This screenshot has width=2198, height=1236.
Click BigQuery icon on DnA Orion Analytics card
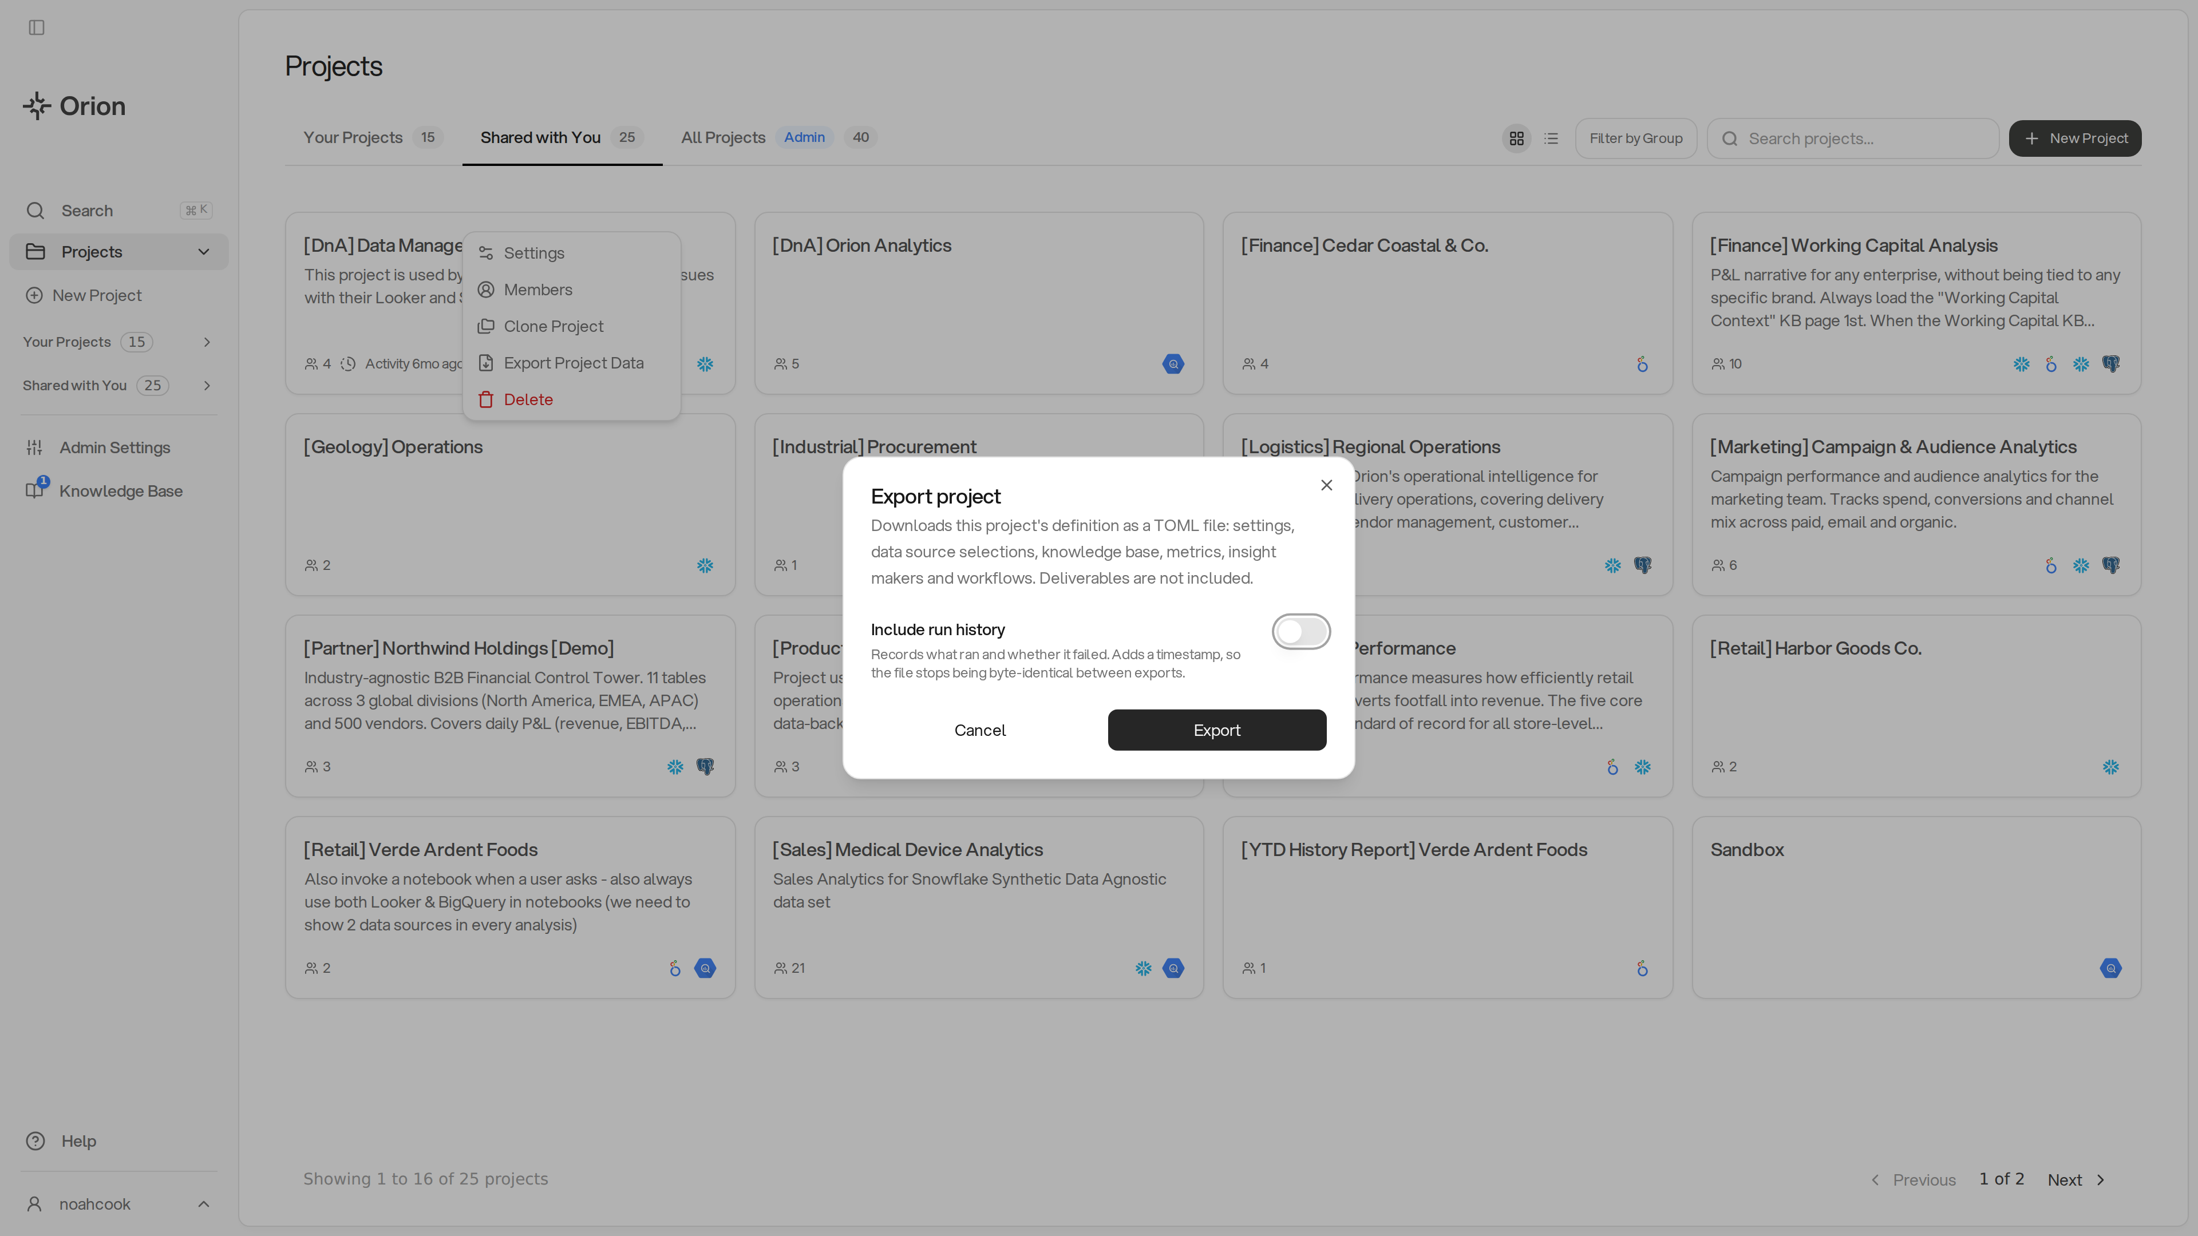pyautogui.click(x=1173, y=365)
